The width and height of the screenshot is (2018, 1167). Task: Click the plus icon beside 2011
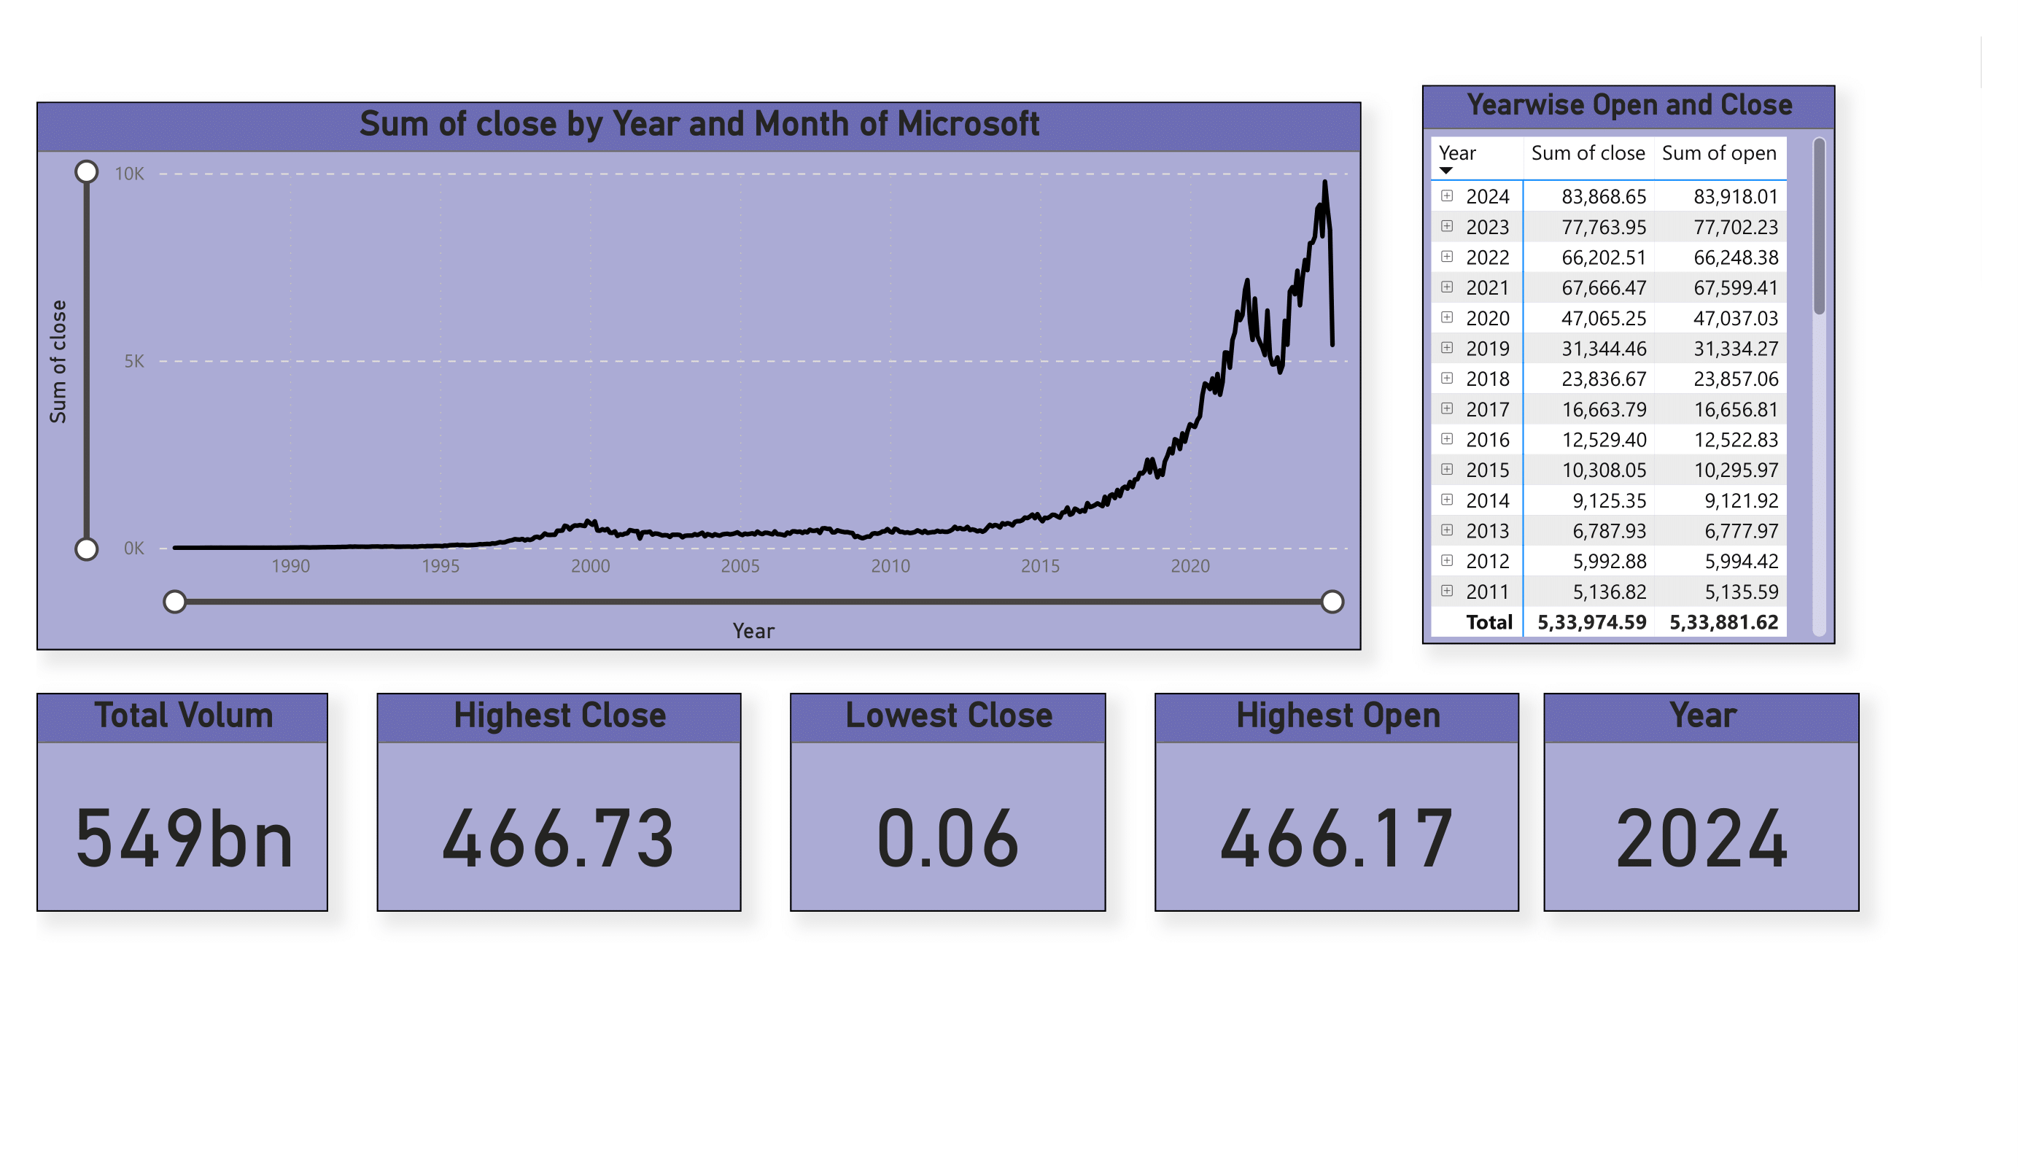1446,590
